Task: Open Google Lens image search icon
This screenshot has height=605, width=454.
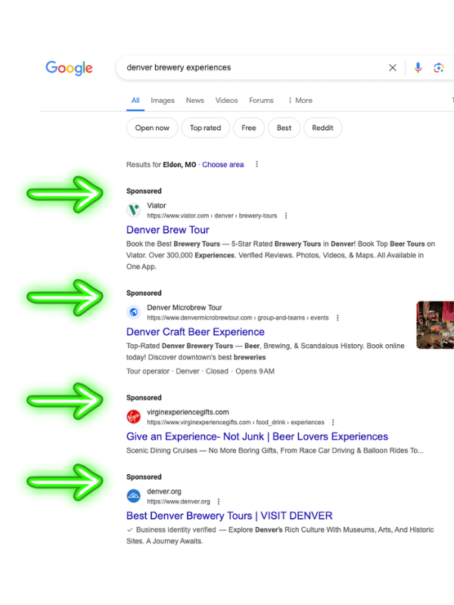Action: pos(438,68)
